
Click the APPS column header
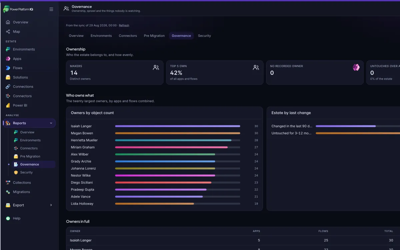(x=256, y=231)
